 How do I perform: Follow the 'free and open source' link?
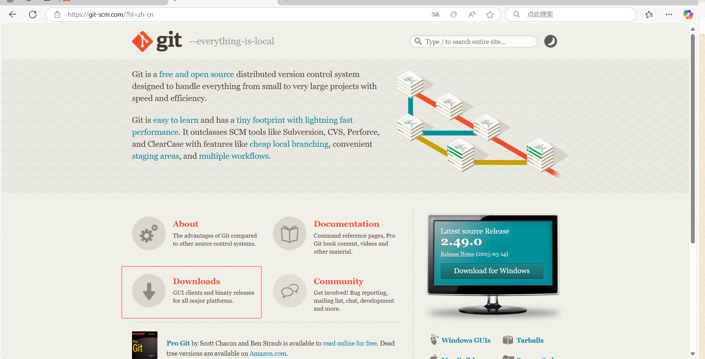[197, 74]
